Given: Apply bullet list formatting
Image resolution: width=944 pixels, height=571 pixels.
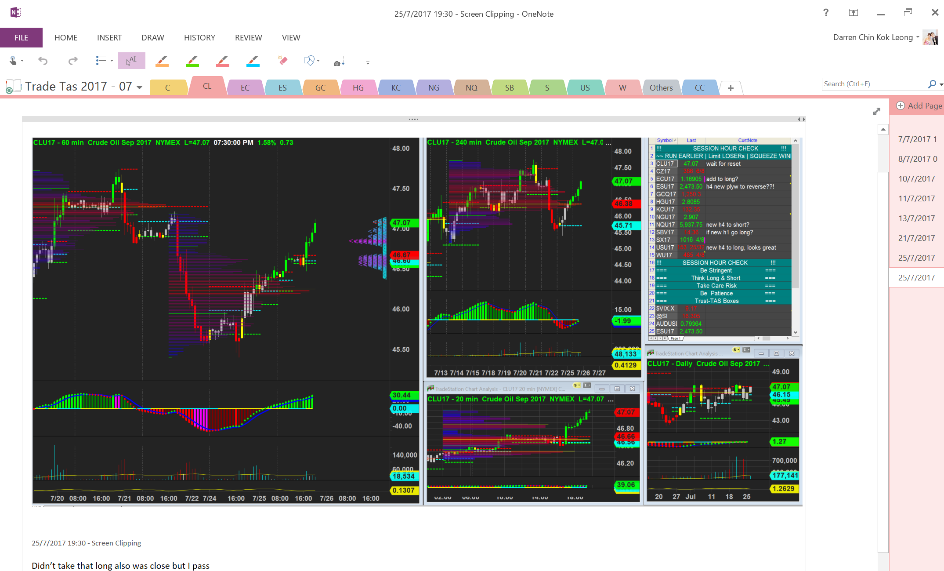Looking at the screenshot, I should click(x=101, y=61).
